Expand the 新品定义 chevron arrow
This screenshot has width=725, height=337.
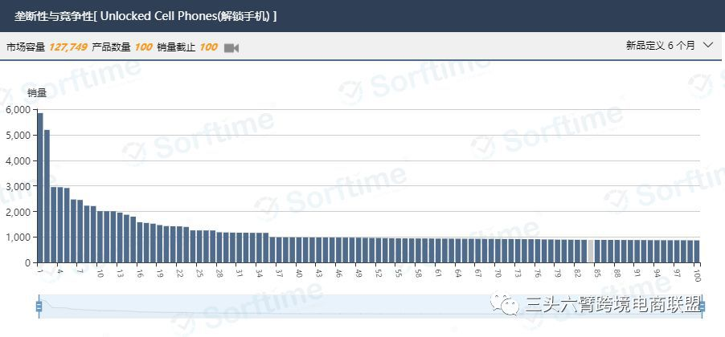[708, 46]
